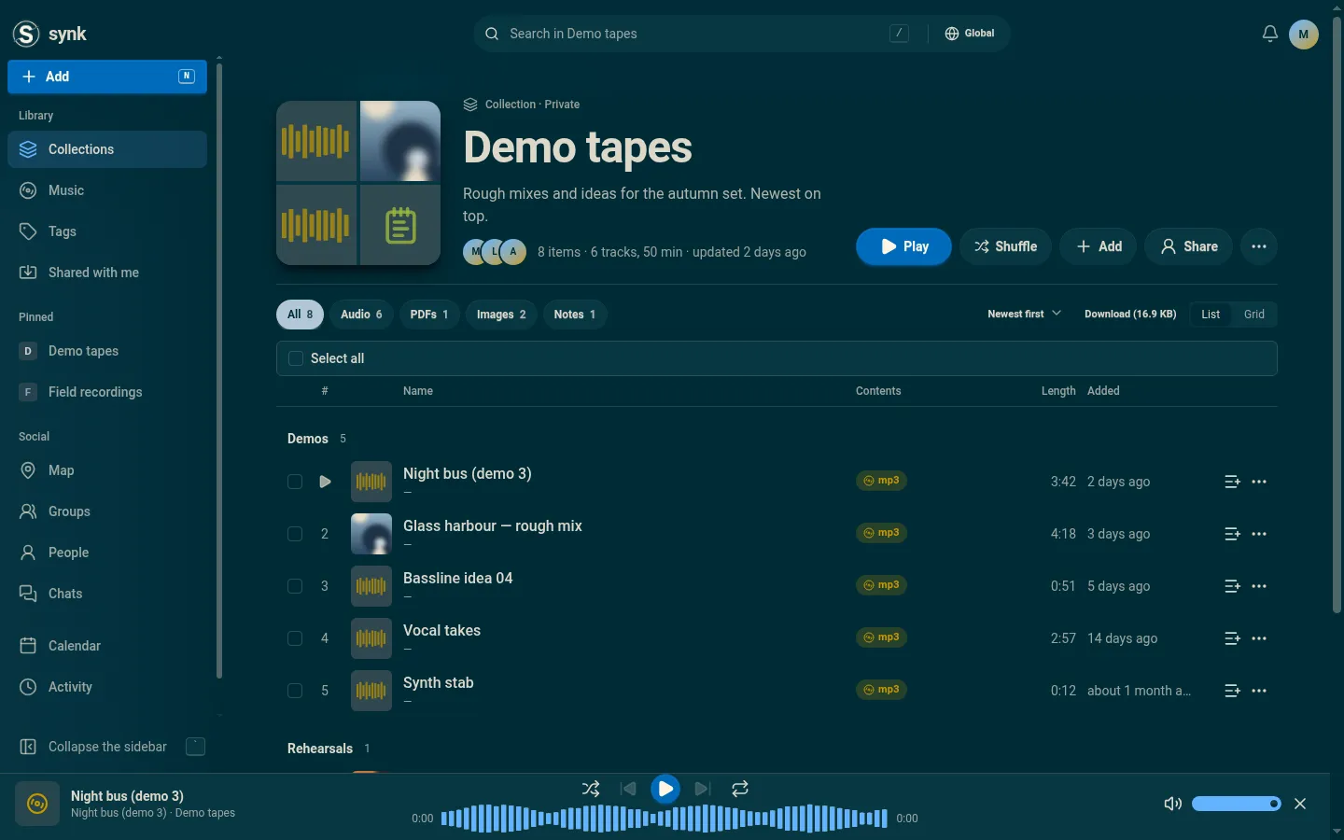Add Synth stab to queue
This screenshot has height=840, width=1344.
tap(1232, 691)
